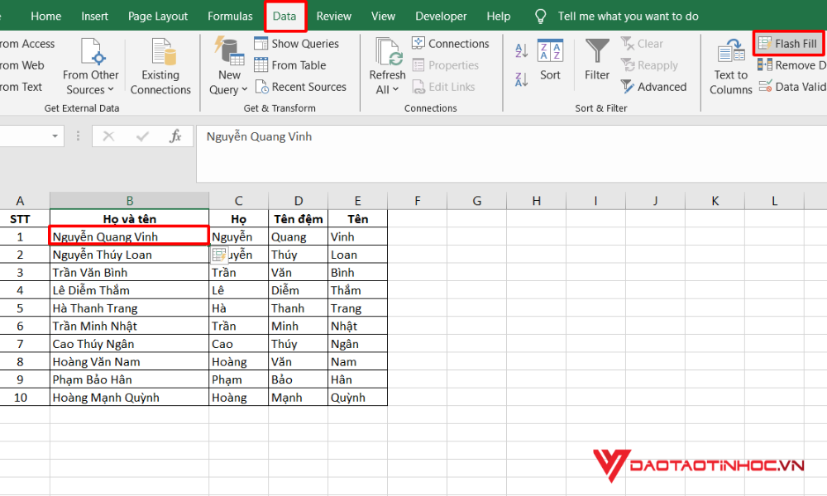827x496 pixels.
Task: Select cell Mạnh in Tên đệm column
Action: point(298,398)
